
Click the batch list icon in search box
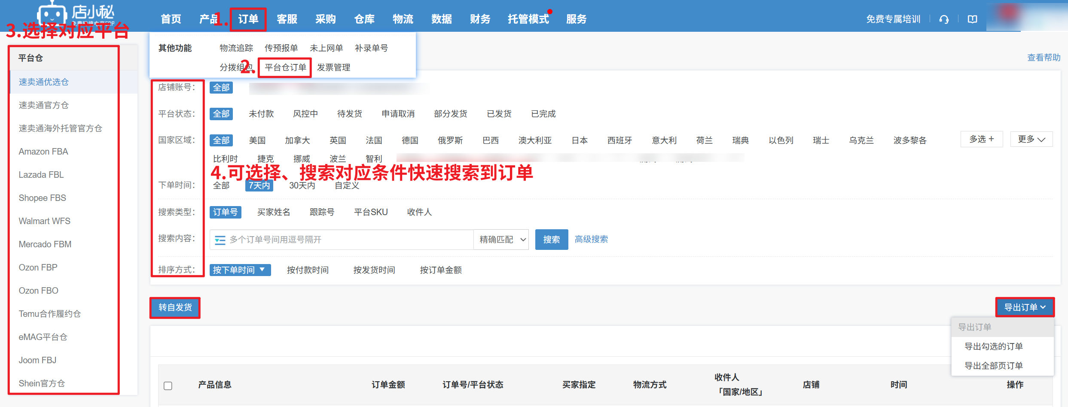pyautogui.click(x=220, y=240)
